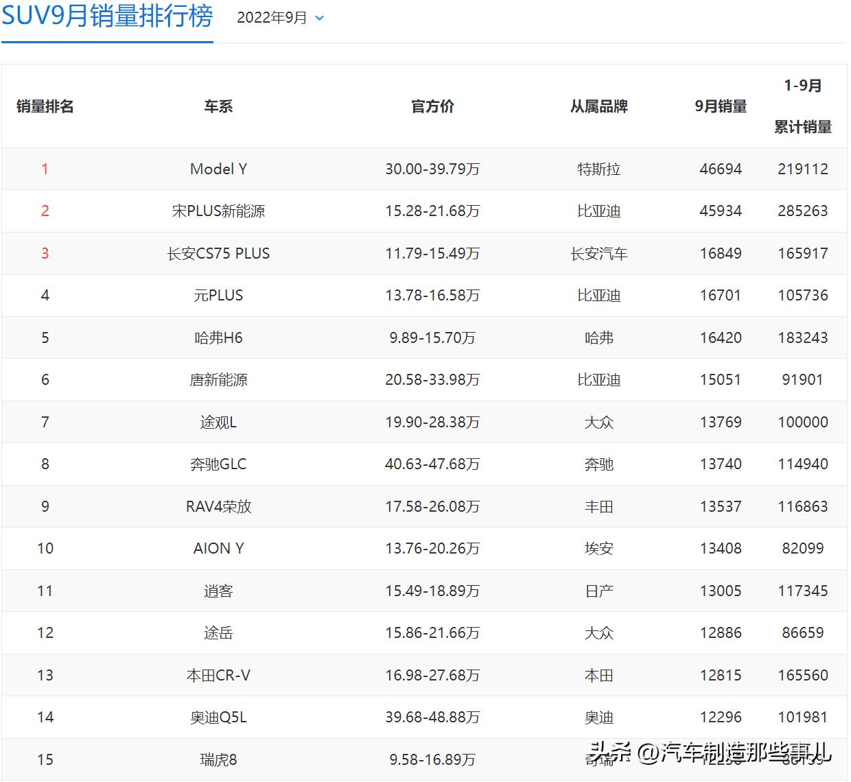Open the AION Y entry
Viewport: 851px width, 782px height.
click(218, 548)
